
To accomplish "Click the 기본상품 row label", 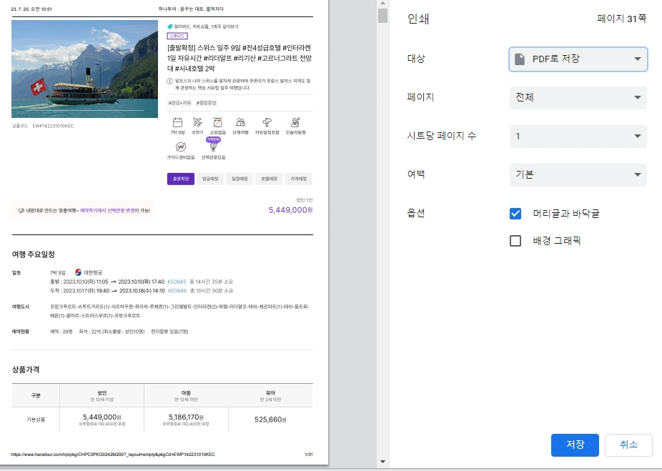I will (36, 420).
